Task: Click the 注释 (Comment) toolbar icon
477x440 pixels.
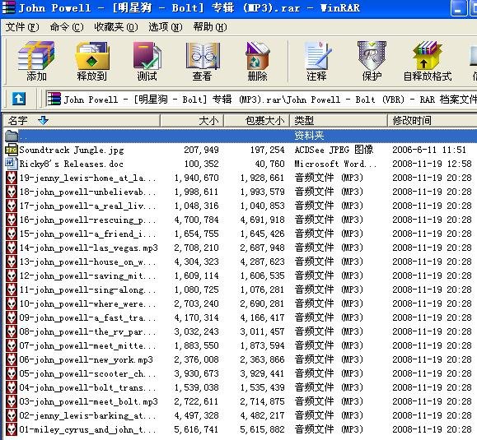Action: tap(317, 62)
